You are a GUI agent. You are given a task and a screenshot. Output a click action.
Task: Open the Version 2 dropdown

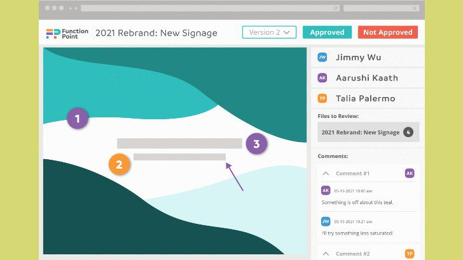[x=269, y=32]
